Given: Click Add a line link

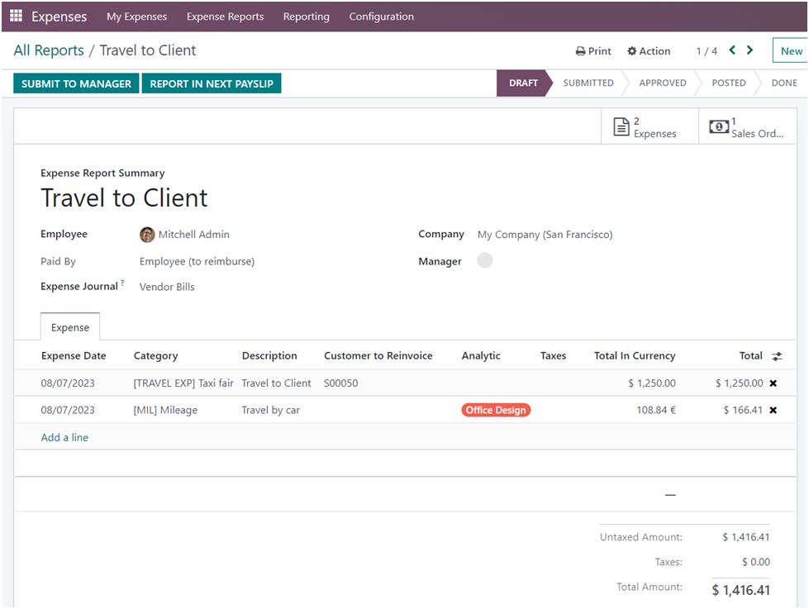Looking at the screenshot, I should click(x=64, y=437).
